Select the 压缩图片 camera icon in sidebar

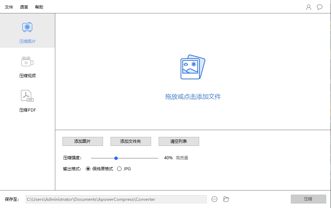tap(27, 27)
